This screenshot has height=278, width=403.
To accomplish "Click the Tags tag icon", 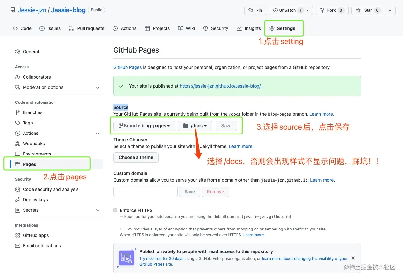I will (18, 123).
